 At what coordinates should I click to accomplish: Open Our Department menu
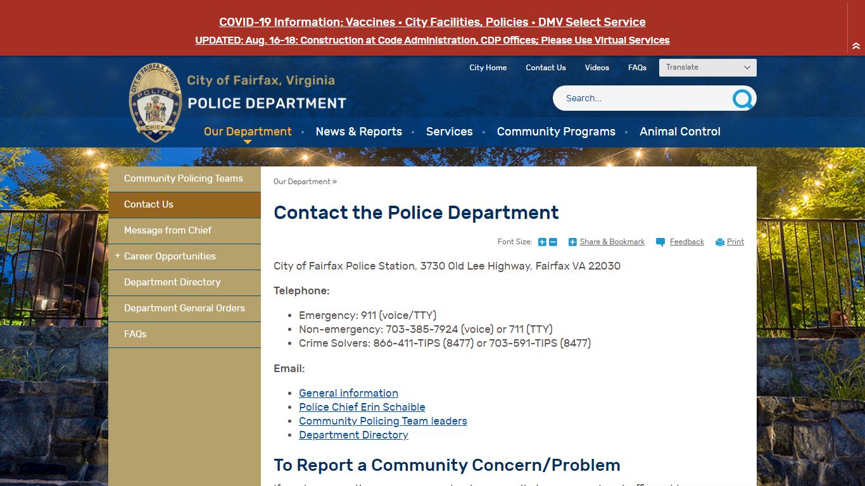(x=248, y=132)
